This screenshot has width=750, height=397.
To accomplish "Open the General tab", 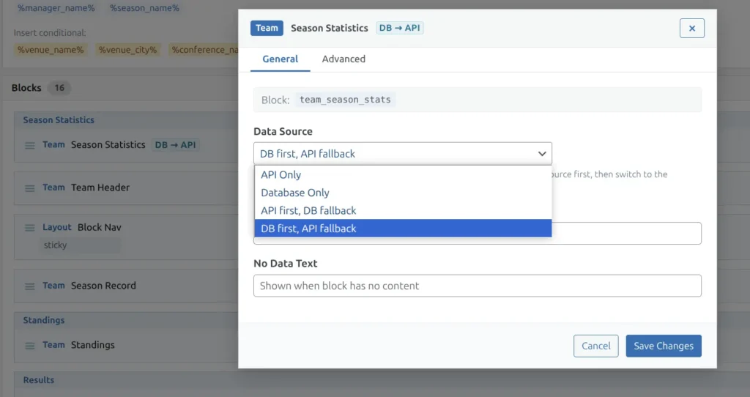I will click(x=280, y=59).
